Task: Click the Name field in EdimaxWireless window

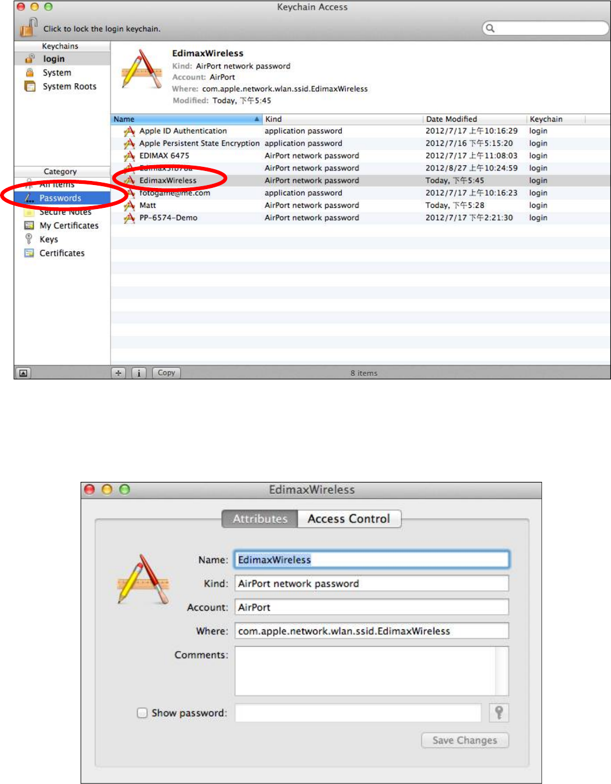Action: (x=372, y=560)
